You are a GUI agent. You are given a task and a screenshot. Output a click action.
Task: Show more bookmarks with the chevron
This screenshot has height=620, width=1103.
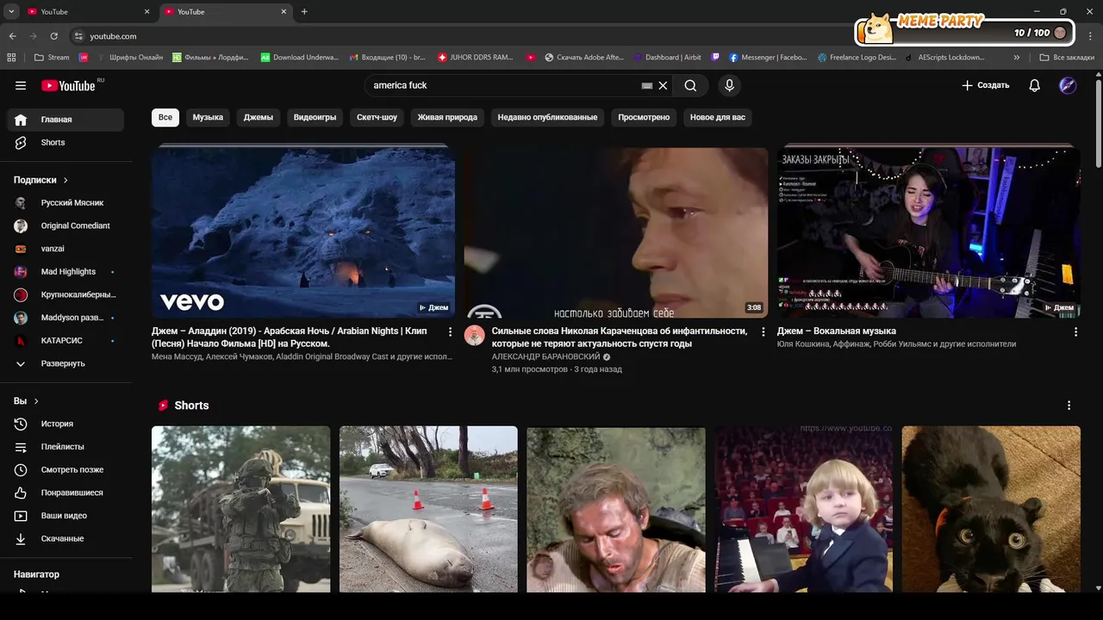(1017, 58)
